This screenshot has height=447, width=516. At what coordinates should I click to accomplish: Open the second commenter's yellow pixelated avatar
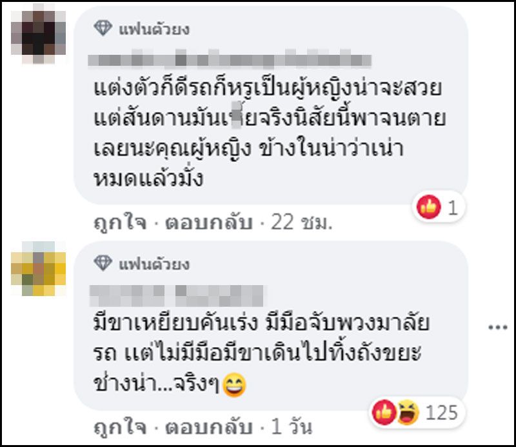click(x=39, y=268)
